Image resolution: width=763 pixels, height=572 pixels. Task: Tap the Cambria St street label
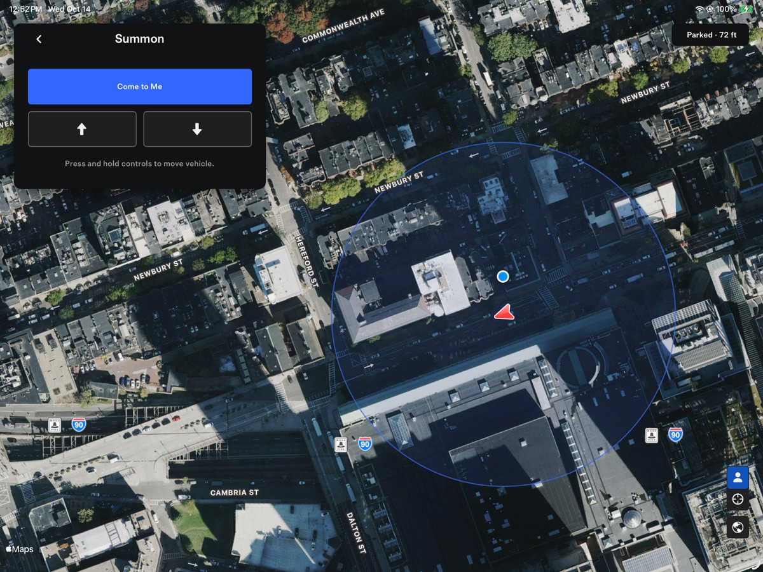click(235, 493)
